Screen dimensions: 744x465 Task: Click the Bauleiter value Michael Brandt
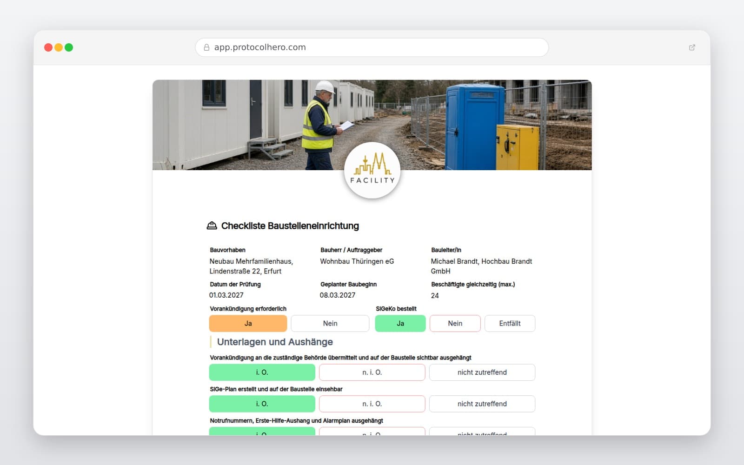click(x=481, y=266)
